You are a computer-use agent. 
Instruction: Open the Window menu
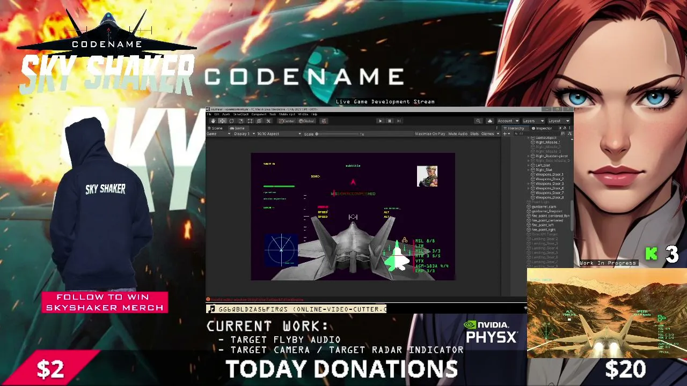303,114
